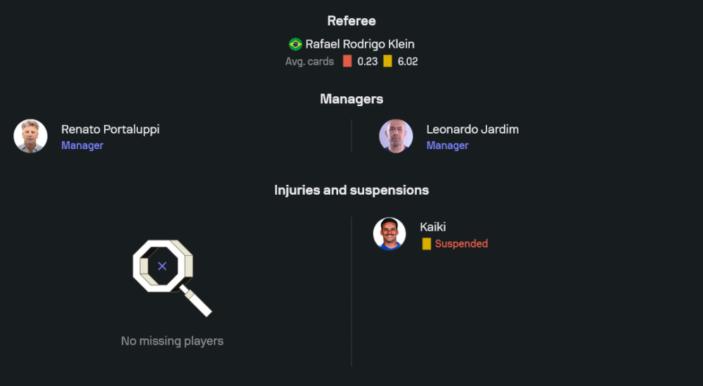Click the red Suspended status text
Image resolution: width=703 pixels, height=386 pixels.
(461, 244)
